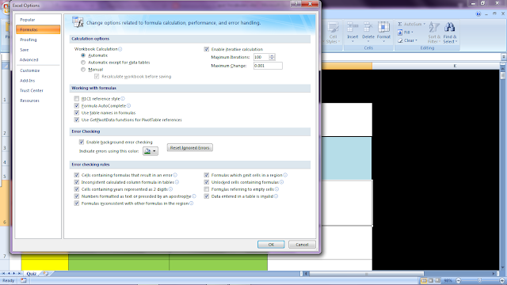Screen dimensions: 507x285
Task: Click info icon beside Formula AutoComplete
Action: point(128,105)
